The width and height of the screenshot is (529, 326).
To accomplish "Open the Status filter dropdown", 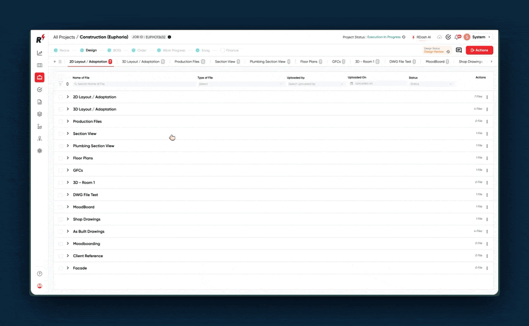I will coord(431,84).
